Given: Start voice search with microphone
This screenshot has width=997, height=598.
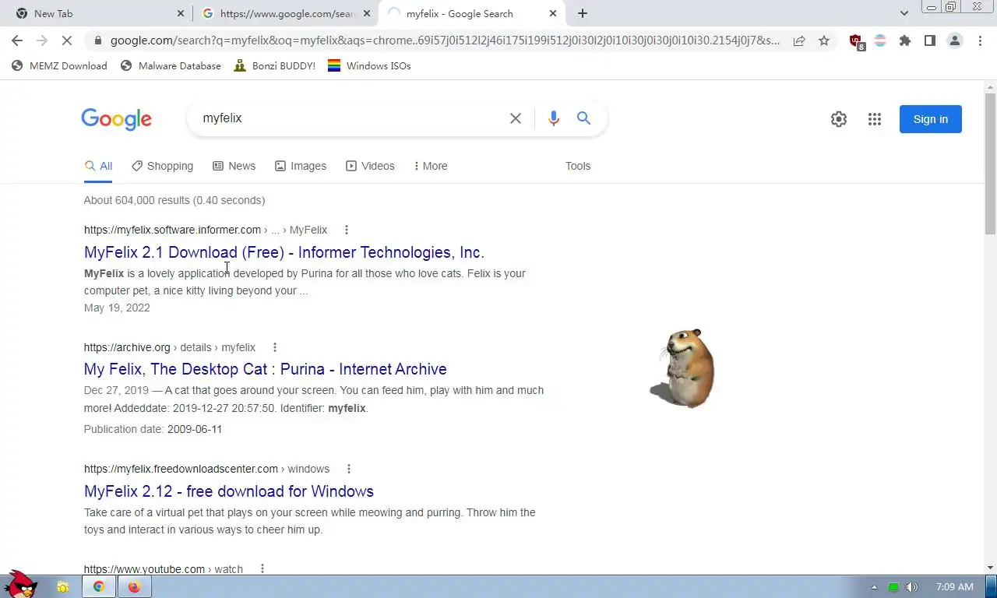Looking at the screenshot, I should click(x=554, y=118).
